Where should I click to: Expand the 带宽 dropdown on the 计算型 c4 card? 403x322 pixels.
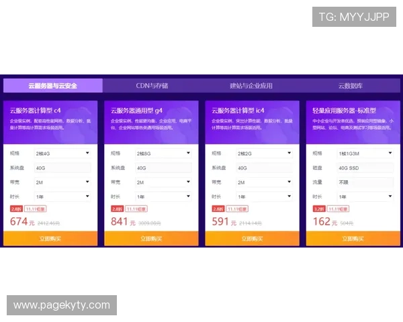pos(62,182)
